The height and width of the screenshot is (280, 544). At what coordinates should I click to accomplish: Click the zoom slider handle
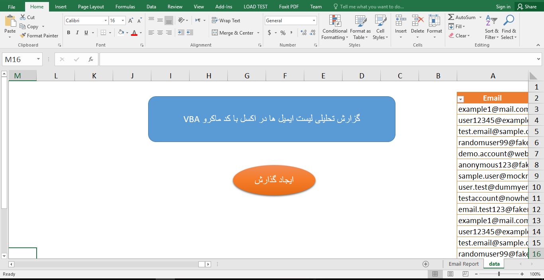coord(499,274)
